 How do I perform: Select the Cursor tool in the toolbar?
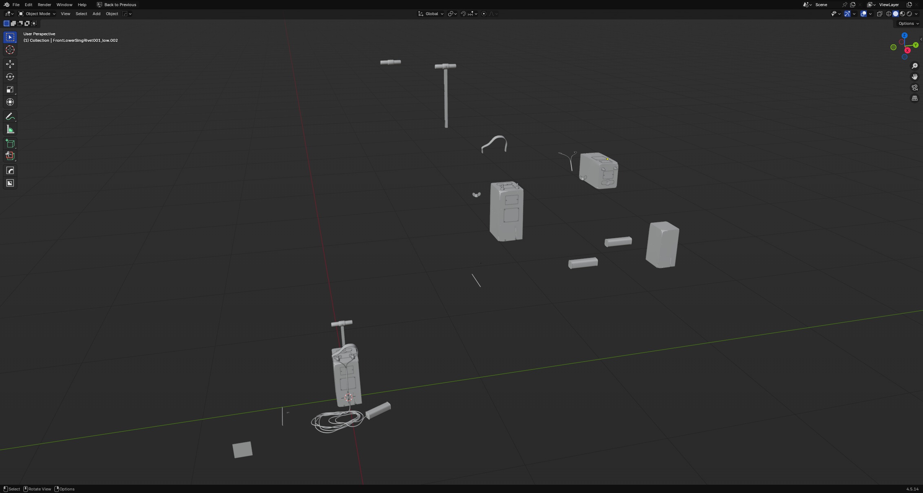[10, 50]
